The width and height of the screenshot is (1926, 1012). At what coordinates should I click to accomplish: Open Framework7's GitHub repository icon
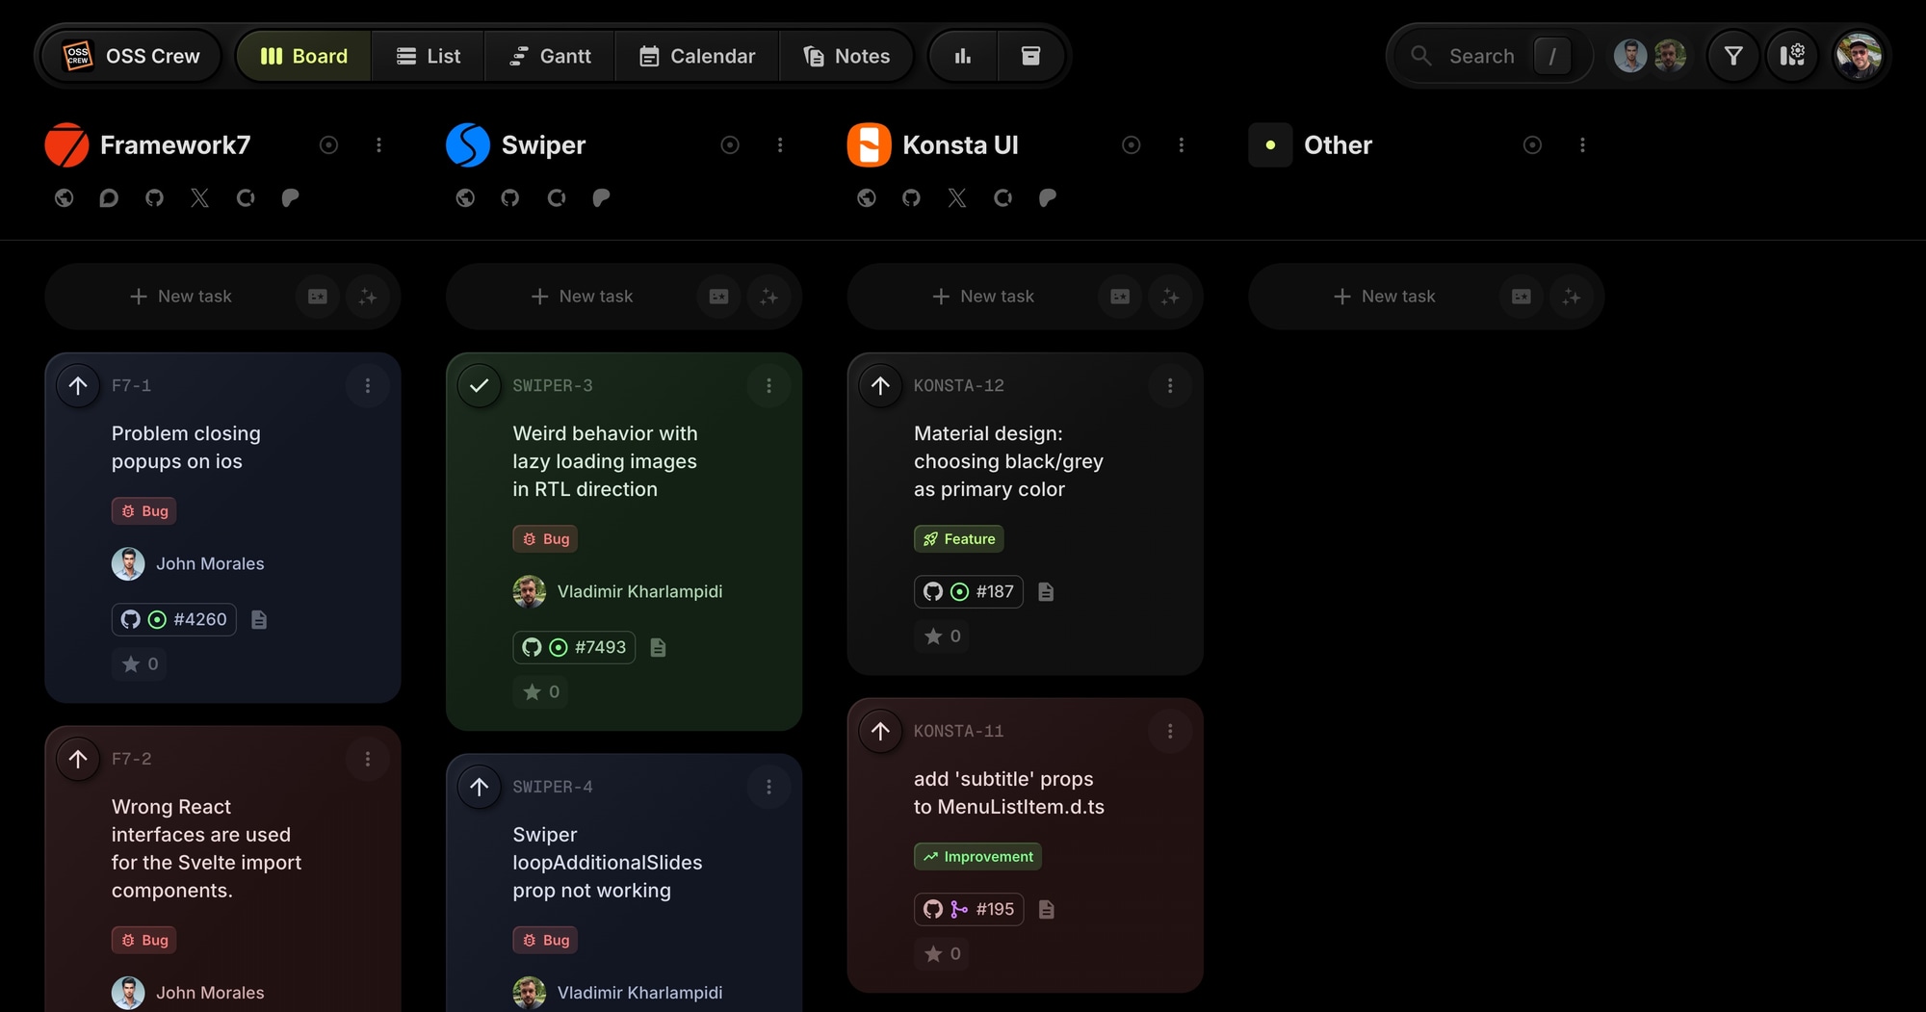coord(154,198)
